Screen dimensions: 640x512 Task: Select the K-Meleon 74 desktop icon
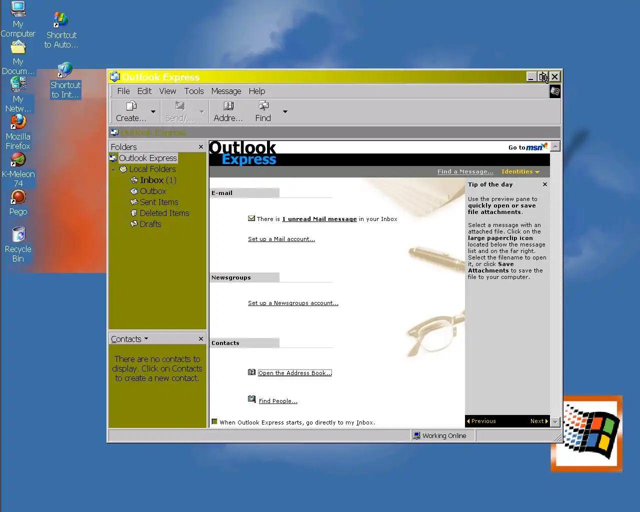pos(18,170)
